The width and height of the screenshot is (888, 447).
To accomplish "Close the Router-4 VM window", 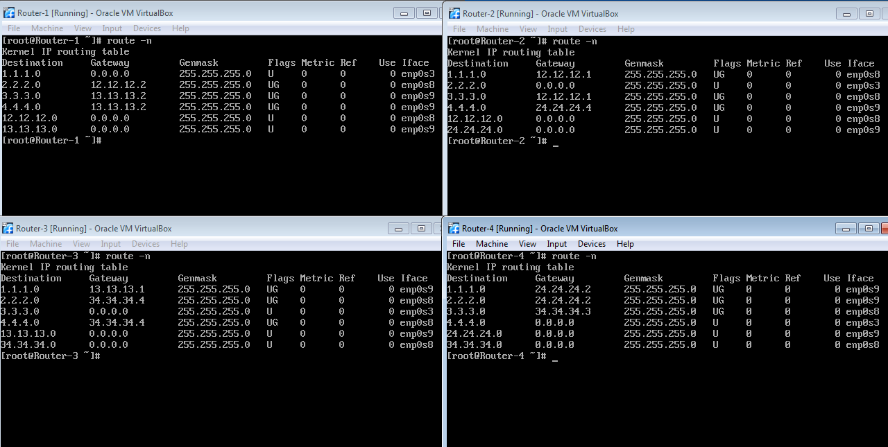I will [x=884, y=228].
